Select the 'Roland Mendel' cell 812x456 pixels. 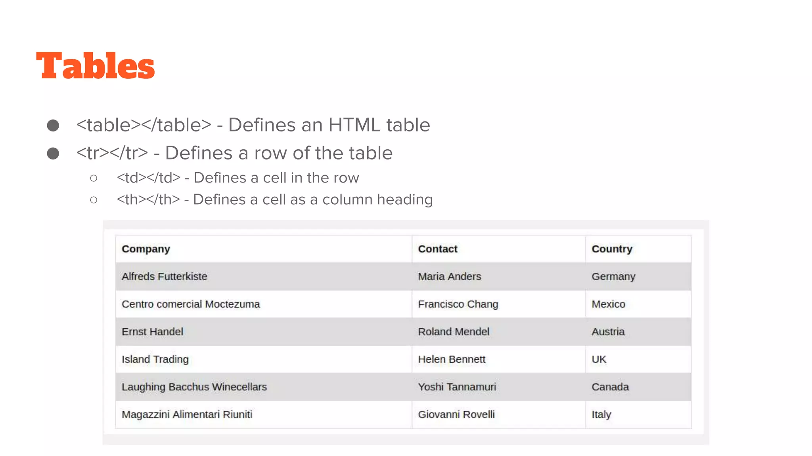coord(499,332)
